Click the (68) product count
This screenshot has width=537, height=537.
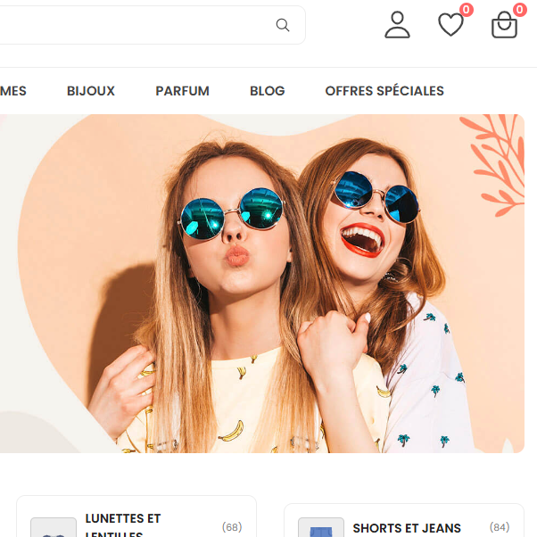[x=232, y=527]
